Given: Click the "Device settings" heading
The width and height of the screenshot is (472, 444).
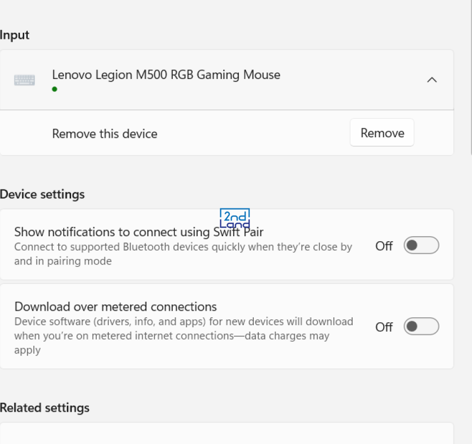Looking at the screenshot, I should (x=42, y=194).
